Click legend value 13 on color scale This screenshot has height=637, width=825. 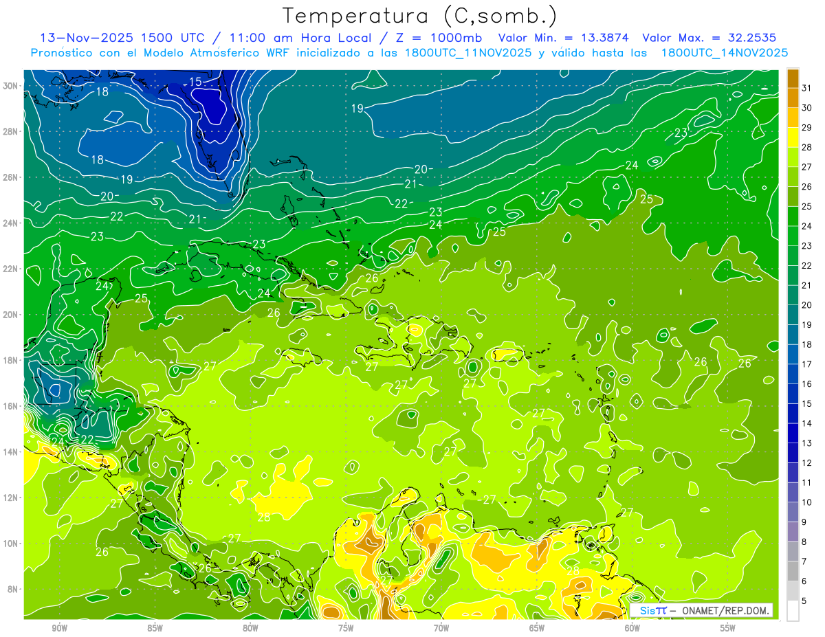807,443
